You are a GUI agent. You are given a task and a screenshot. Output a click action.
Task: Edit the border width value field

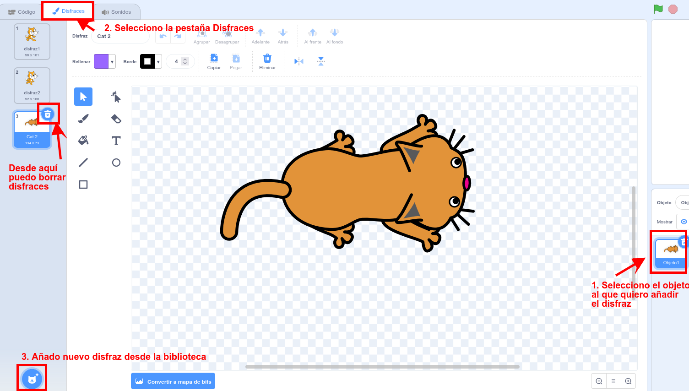pyautogui.click(x=180, y=61)
